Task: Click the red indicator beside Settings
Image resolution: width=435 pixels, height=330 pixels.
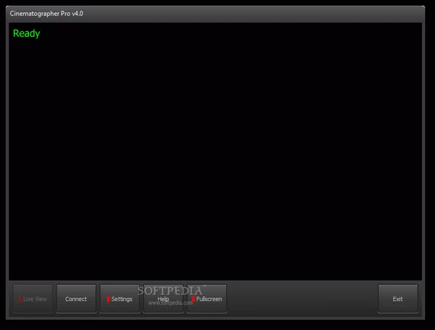Action: 108,299
